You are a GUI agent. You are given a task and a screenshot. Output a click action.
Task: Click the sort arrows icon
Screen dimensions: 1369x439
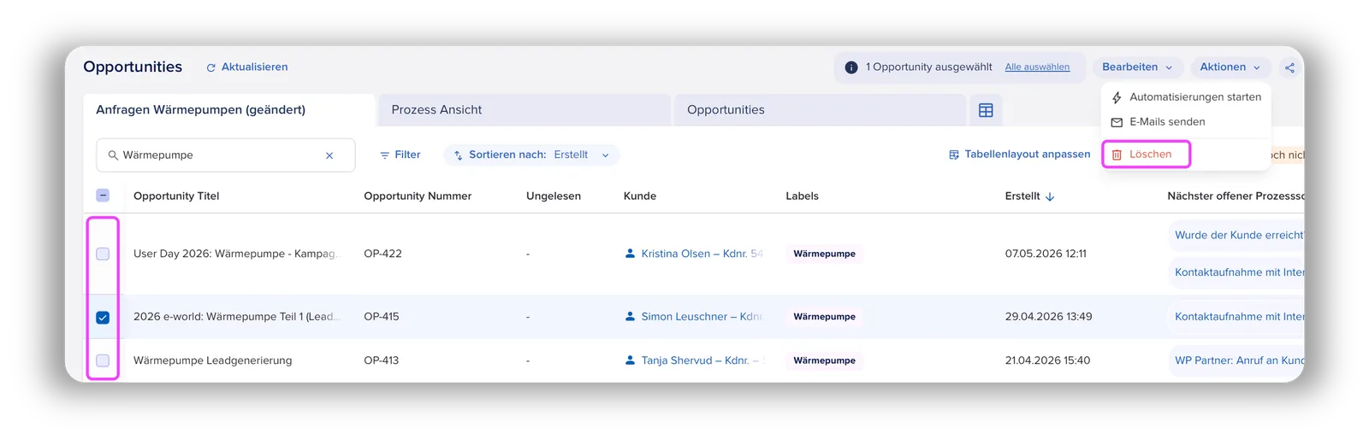(459, 155)
